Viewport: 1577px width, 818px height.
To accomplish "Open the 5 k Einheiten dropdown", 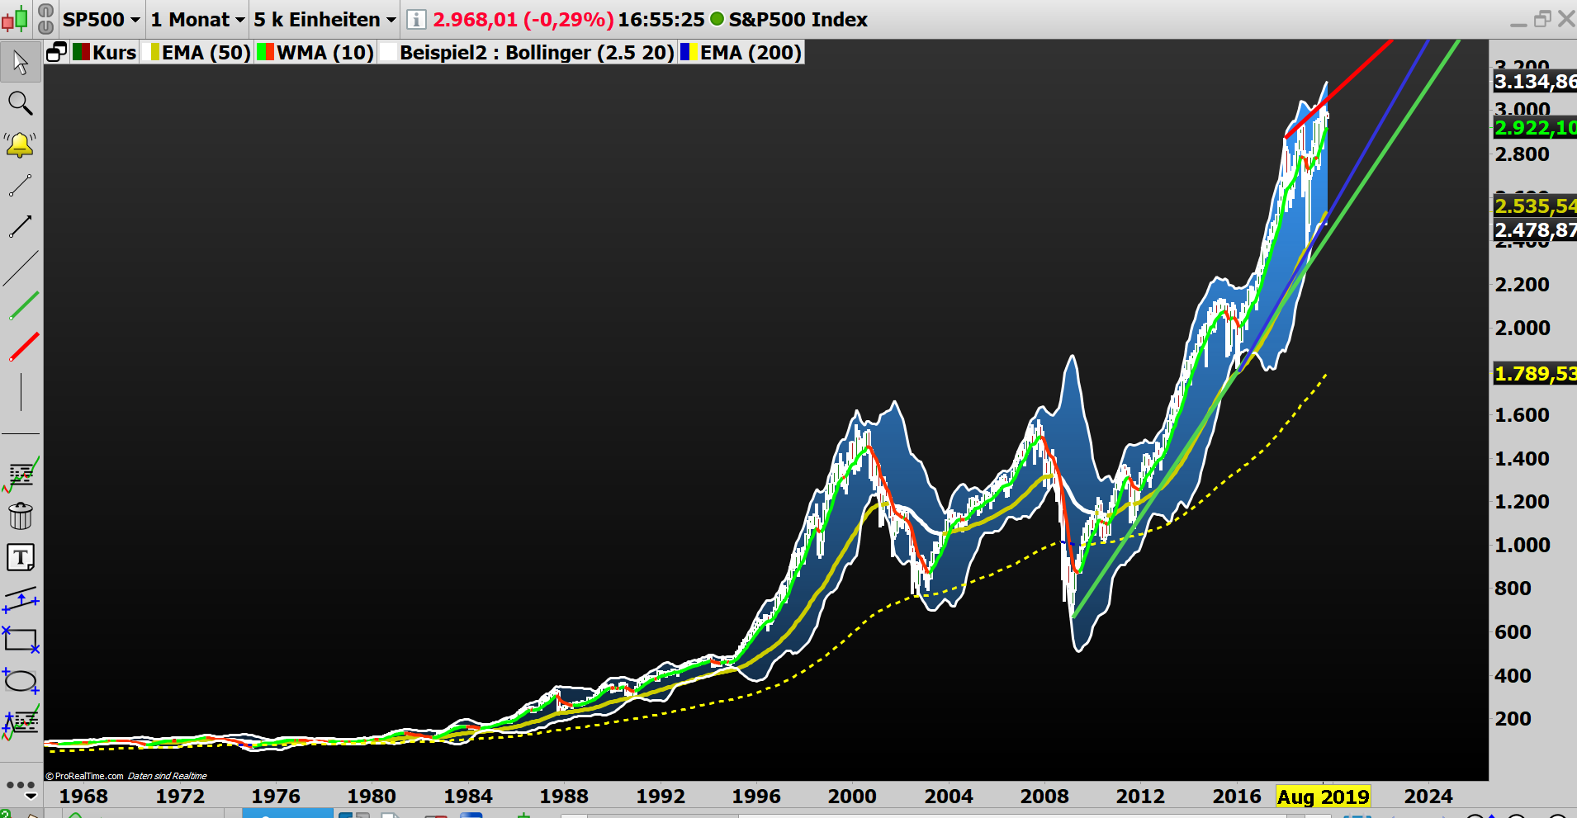I will point(324,19).
